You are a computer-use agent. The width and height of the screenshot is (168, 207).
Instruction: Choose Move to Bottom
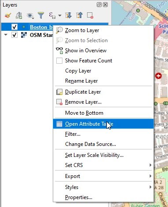(103, 113)
